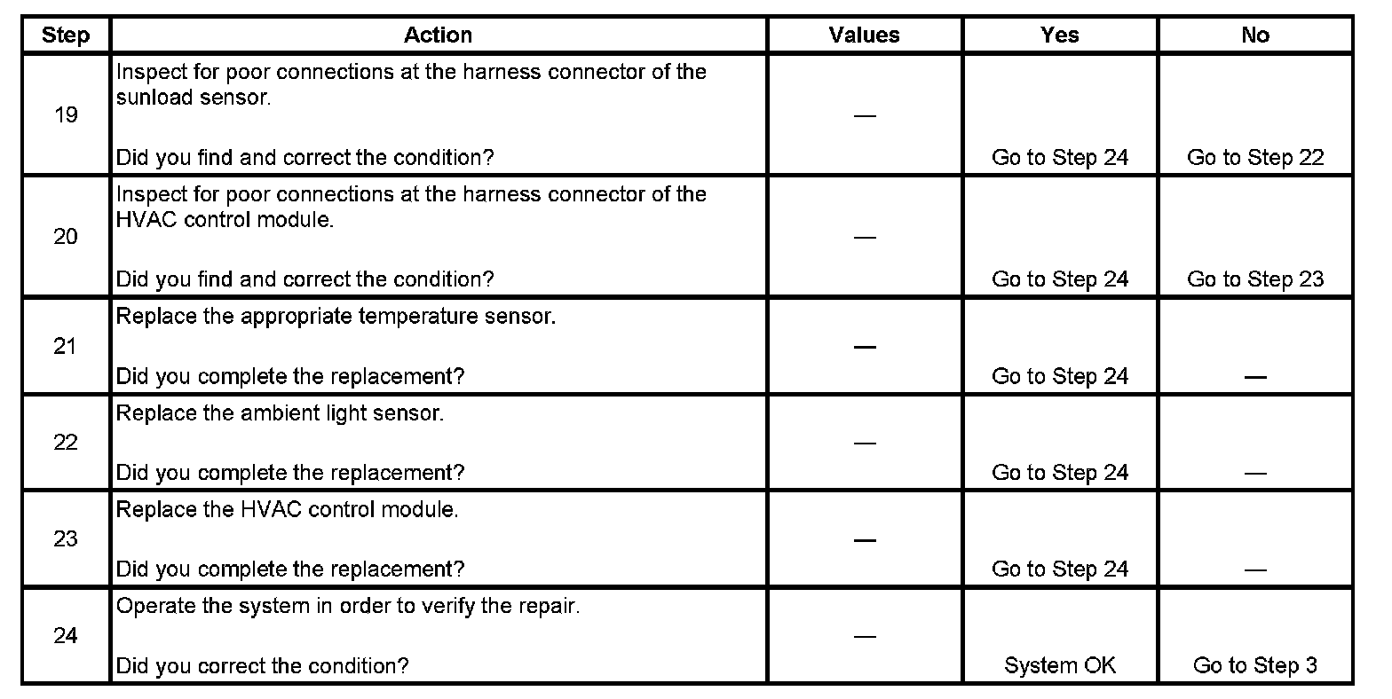This screenshot has height=699, width=1392.
Task: Click the No column header
Action: 1255,35
